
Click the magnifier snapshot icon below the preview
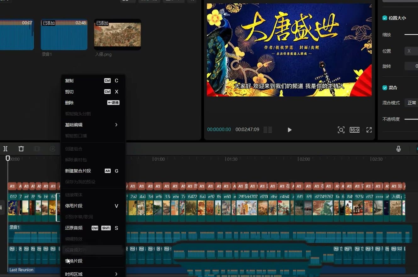pos(341,130)
